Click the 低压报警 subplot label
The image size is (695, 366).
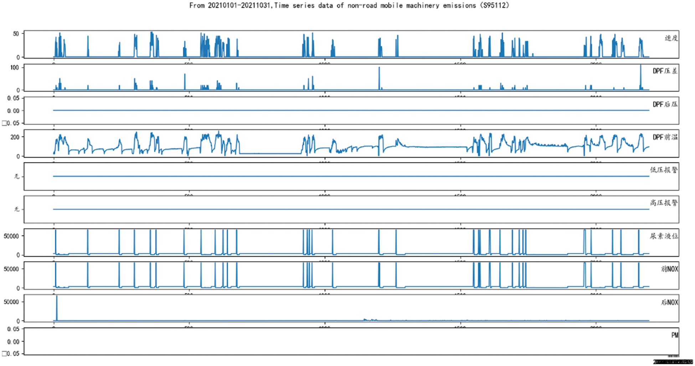pos(663,170)
